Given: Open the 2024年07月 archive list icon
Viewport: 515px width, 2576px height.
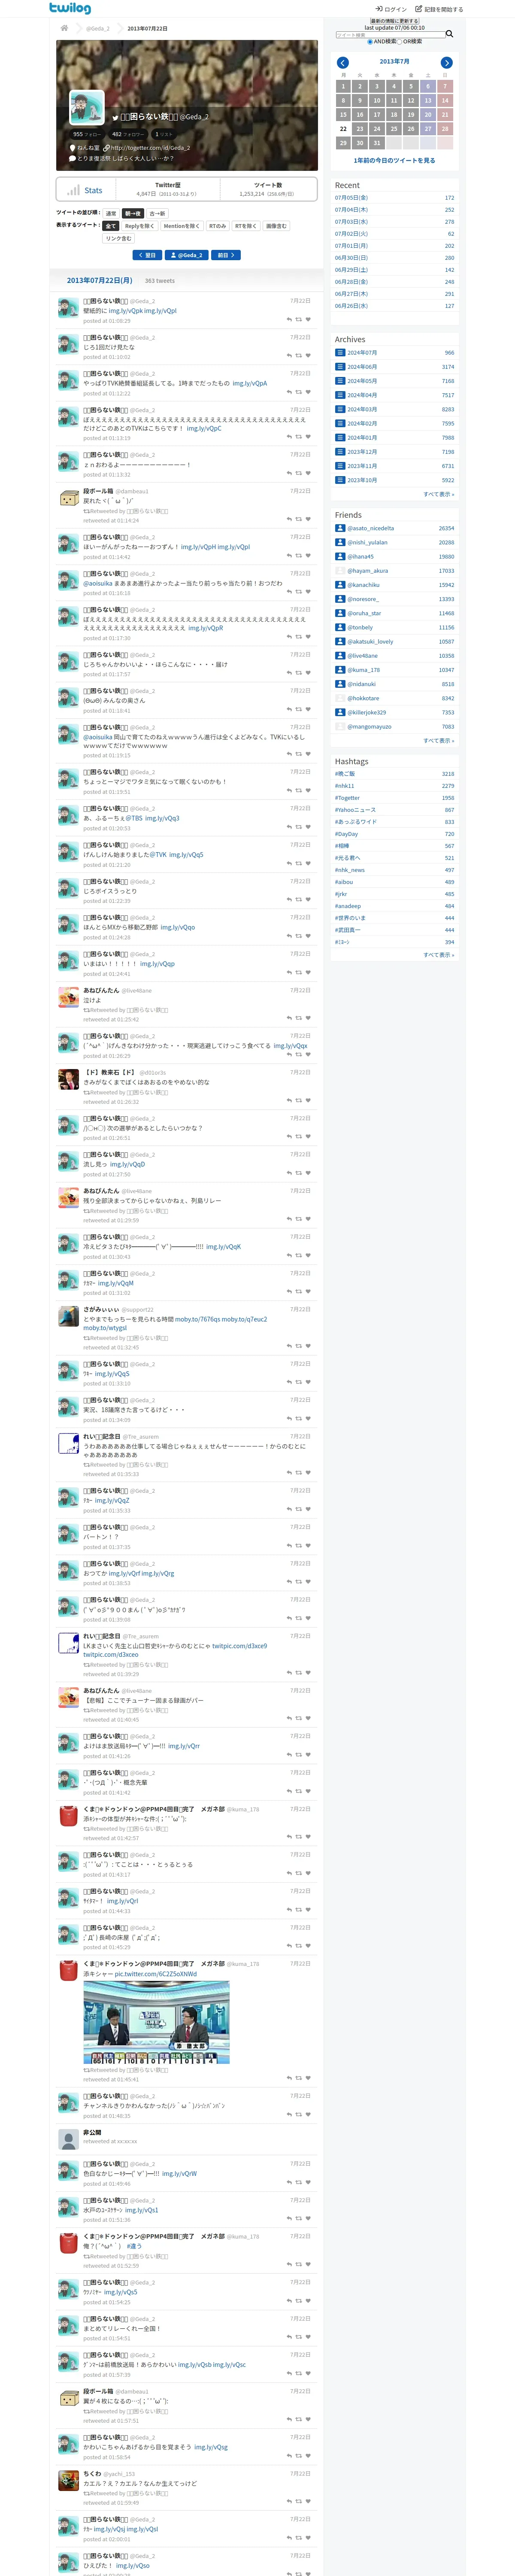Looking at the screenshot, I should (340, 353).
